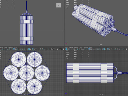Screen dimensions: 128x96
Task: Open the View menu in side viewport
Action: [x=66, y=47]
